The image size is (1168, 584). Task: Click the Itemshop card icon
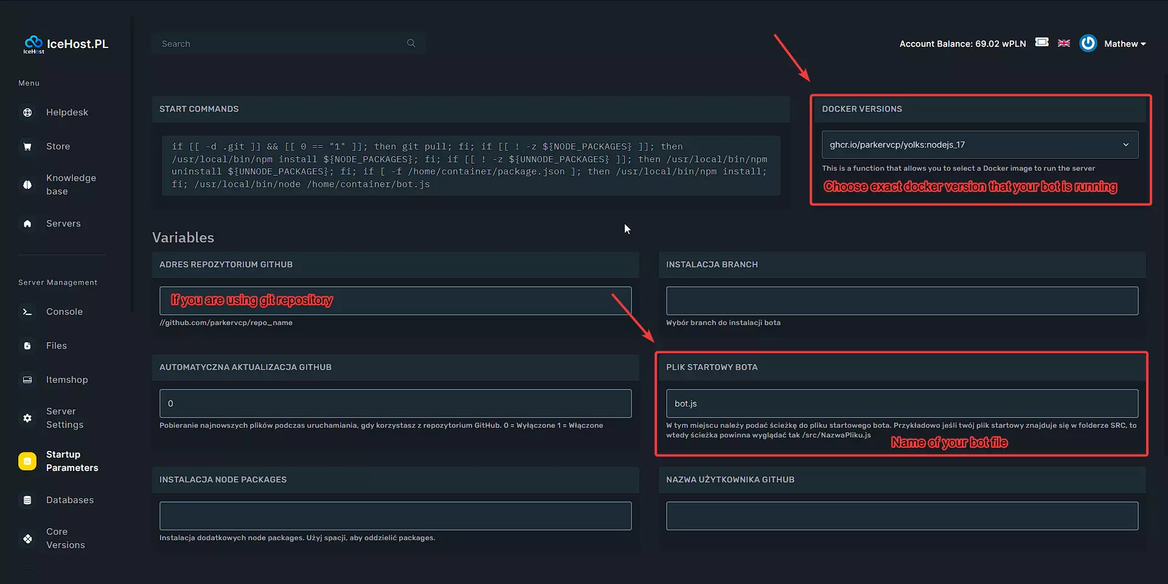pos(27,380)
